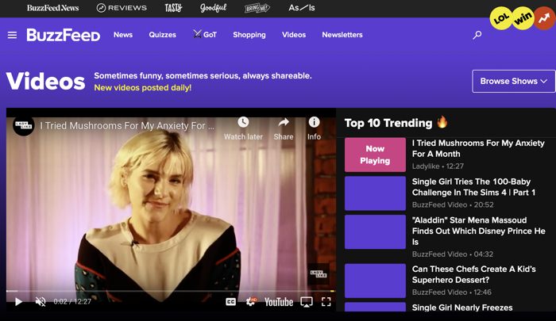Play the video

[x=18, y=301]
